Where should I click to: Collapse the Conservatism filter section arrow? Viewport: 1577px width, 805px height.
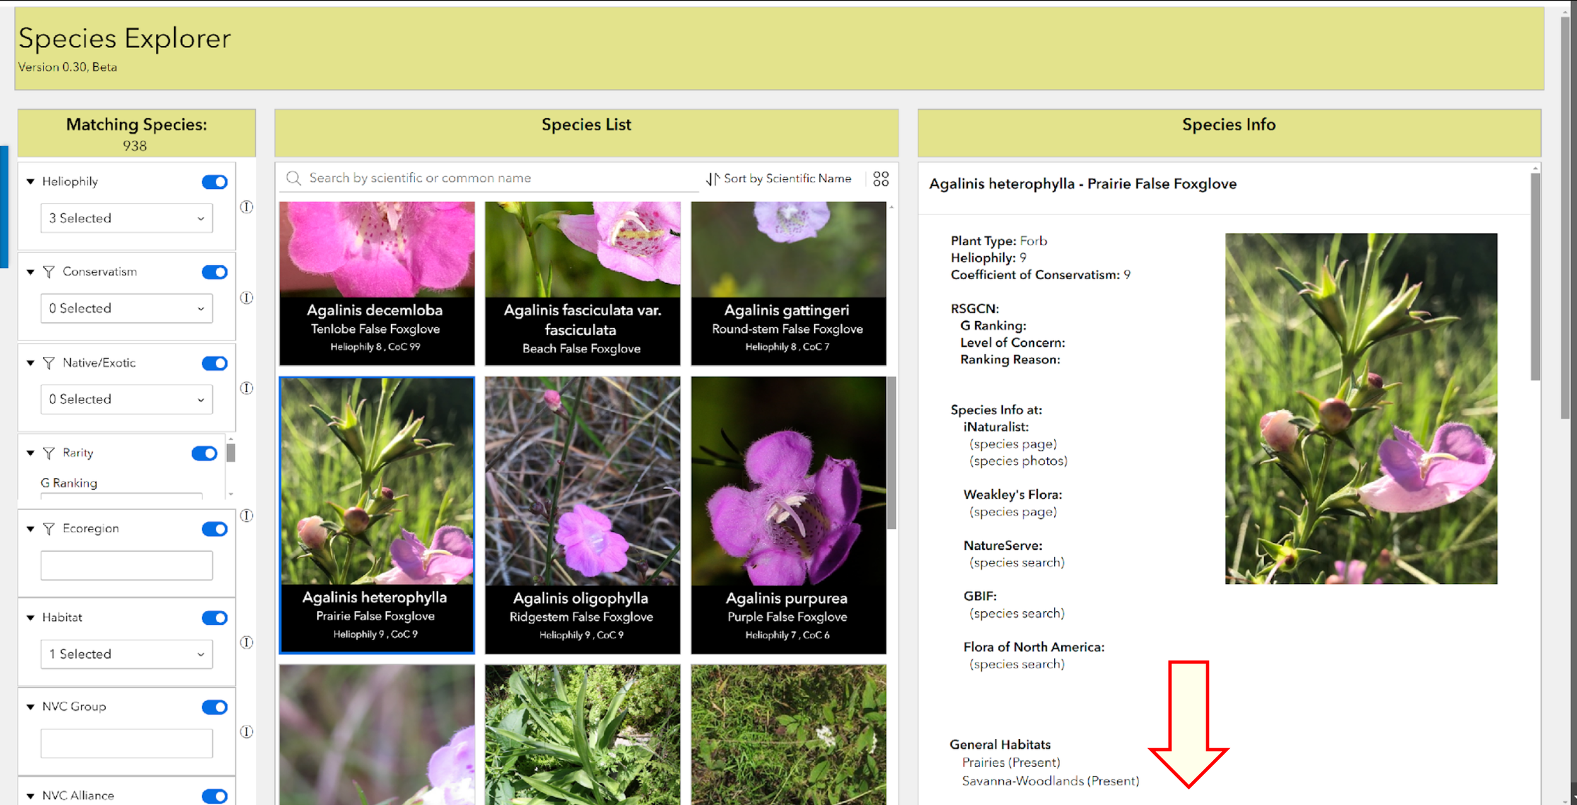pos(30,272)
